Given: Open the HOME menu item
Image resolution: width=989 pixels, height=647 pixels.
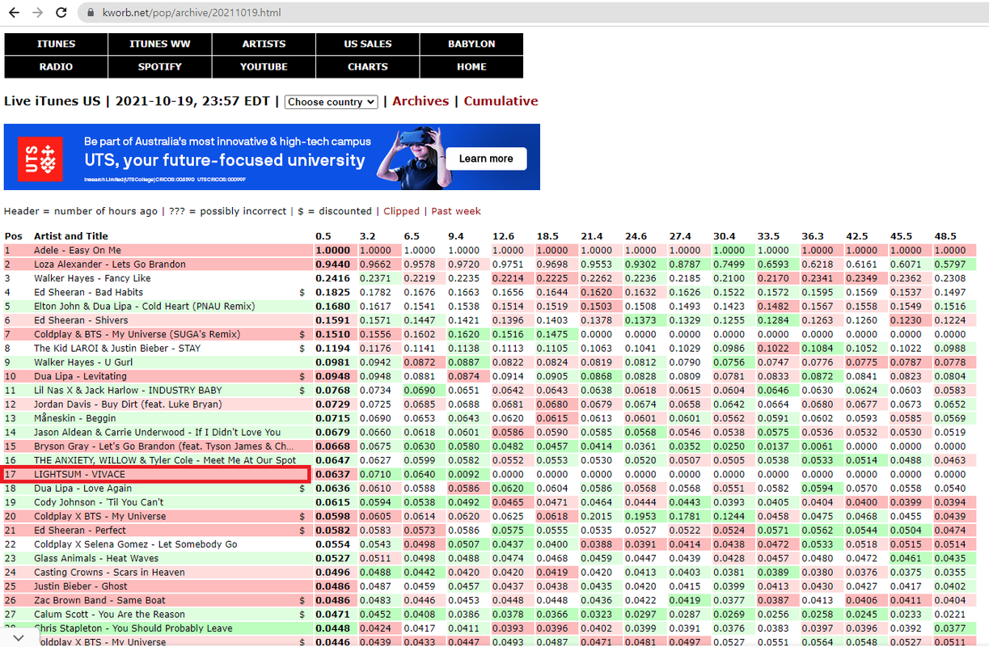Looking at the screenshot, I should (x=471, y=66).
